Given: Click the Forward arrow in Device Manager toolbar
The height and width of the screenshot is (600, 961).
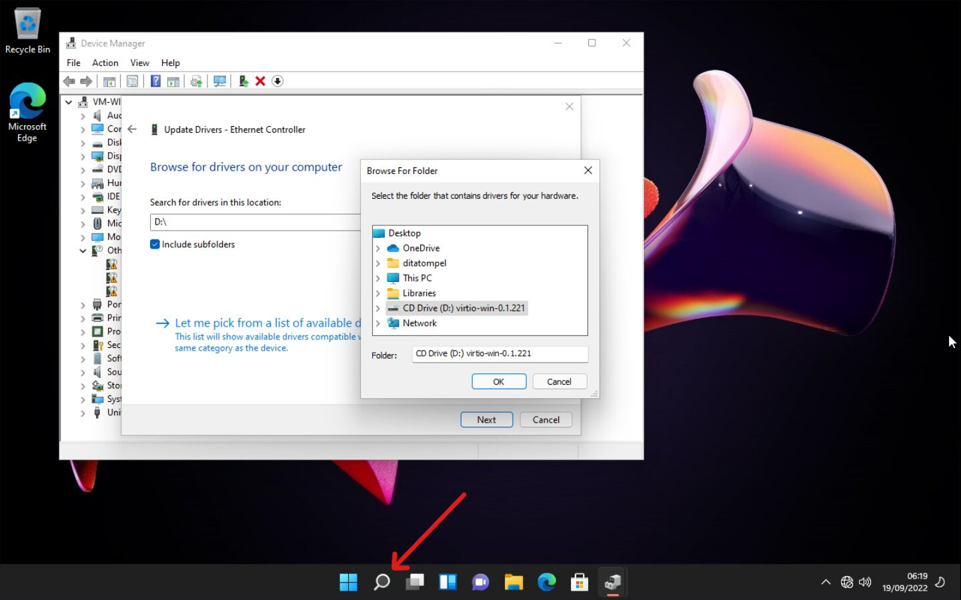Looking at the screenshot, I should [x=86, y=81].
